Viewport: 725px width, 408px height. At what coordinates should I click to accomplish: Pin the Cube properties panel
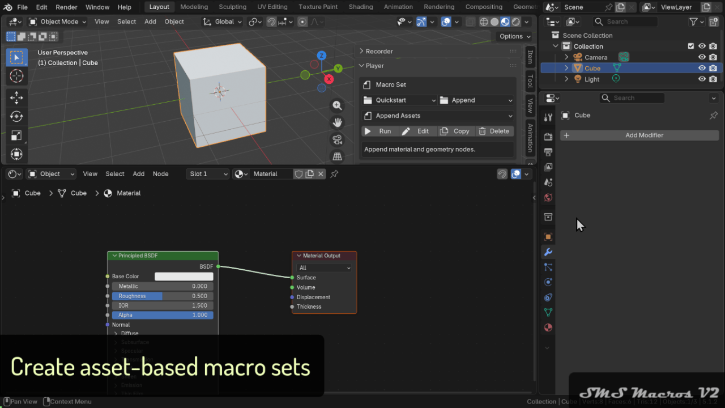[714, 116]
